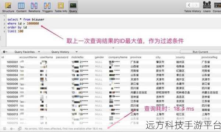The image size is (221, 132).
Task: Open the Table Info view
Action: 61,7
